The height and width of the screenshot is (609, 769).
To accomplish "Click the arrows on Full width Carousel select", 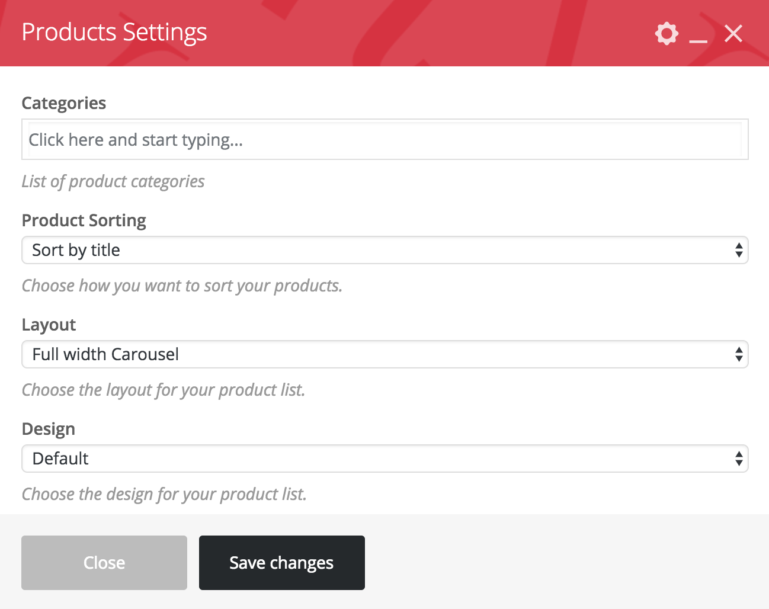I will click(x=739, y=354).
